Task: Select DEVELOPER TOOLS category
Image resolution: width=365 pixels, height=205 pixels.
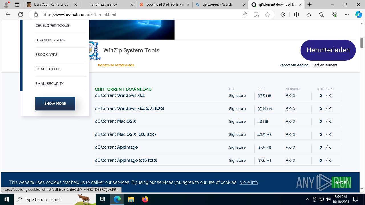Action: [x=52, y=26]
